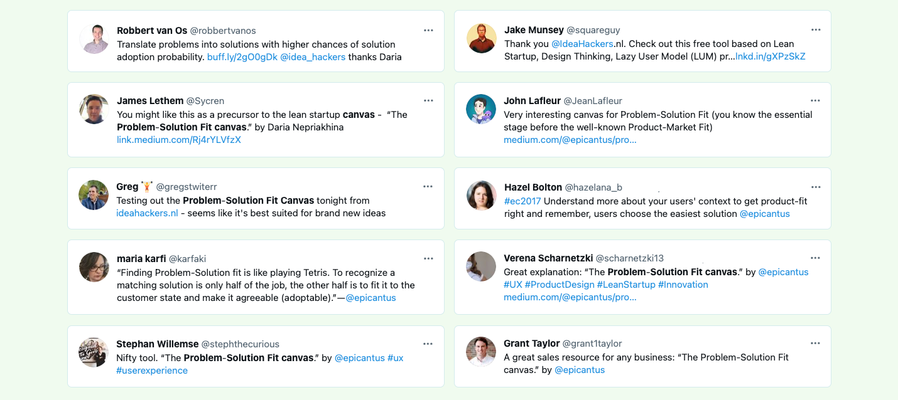This screenshot has height=400, width=898.
Task: Open more options on Jake Munsey tweet
Action: click(x=815, y=30)
